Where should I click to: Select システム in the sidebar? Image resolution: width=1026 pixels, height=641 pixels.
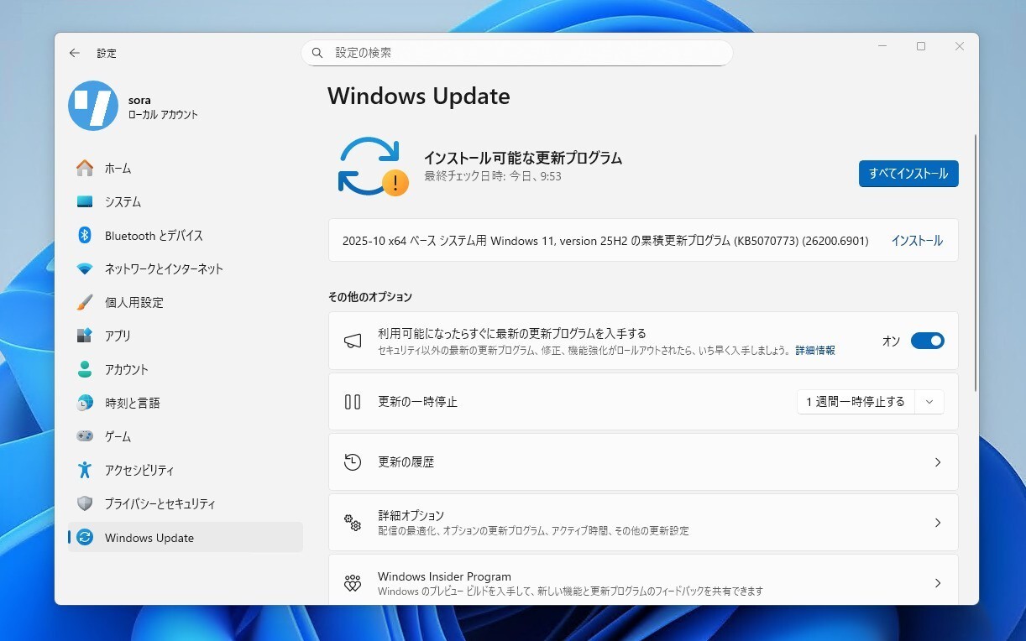123,202
